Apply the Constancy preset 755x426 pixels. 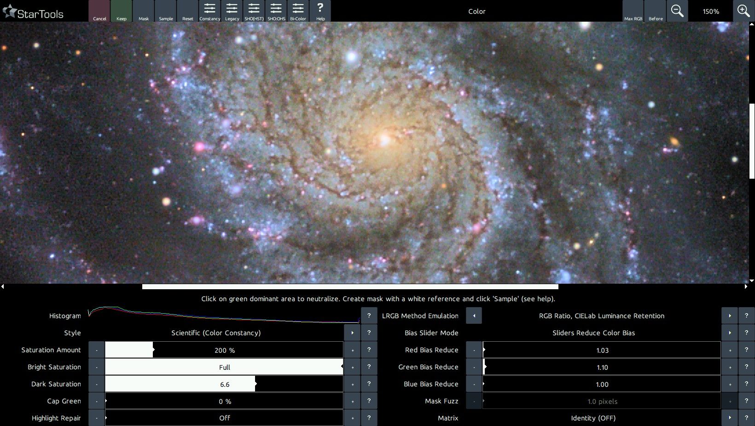pos(209,11)
